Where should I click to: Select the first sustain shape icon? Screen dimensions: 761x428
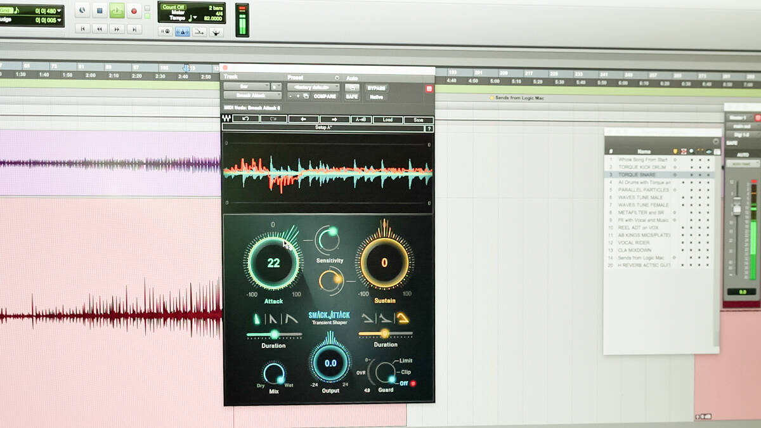coord(368,318)
